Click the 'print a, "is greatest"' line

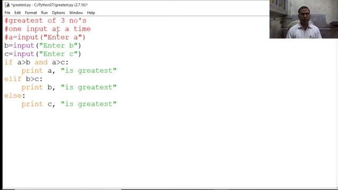pos(69,71)
